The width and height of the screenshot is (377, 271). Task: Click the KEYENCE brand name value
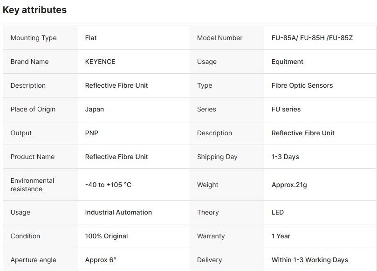coord(100,62)
